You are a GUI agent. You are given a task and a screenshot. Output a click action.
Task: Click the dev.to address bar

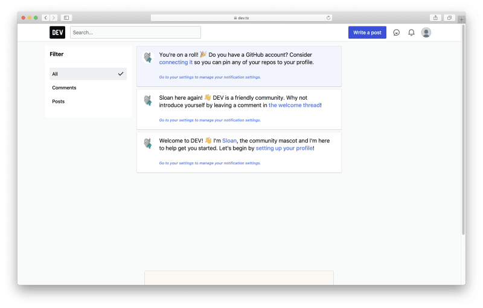pyautogui.click(x=241, y=18)
